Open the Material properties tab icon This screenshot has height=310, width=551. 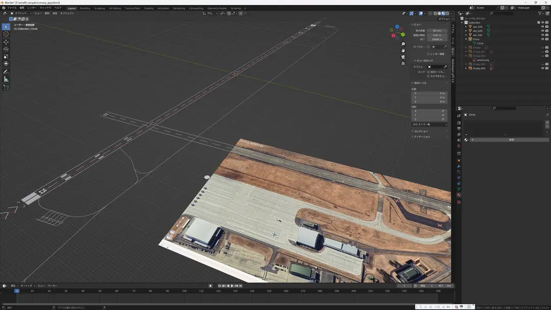point(459,195)
